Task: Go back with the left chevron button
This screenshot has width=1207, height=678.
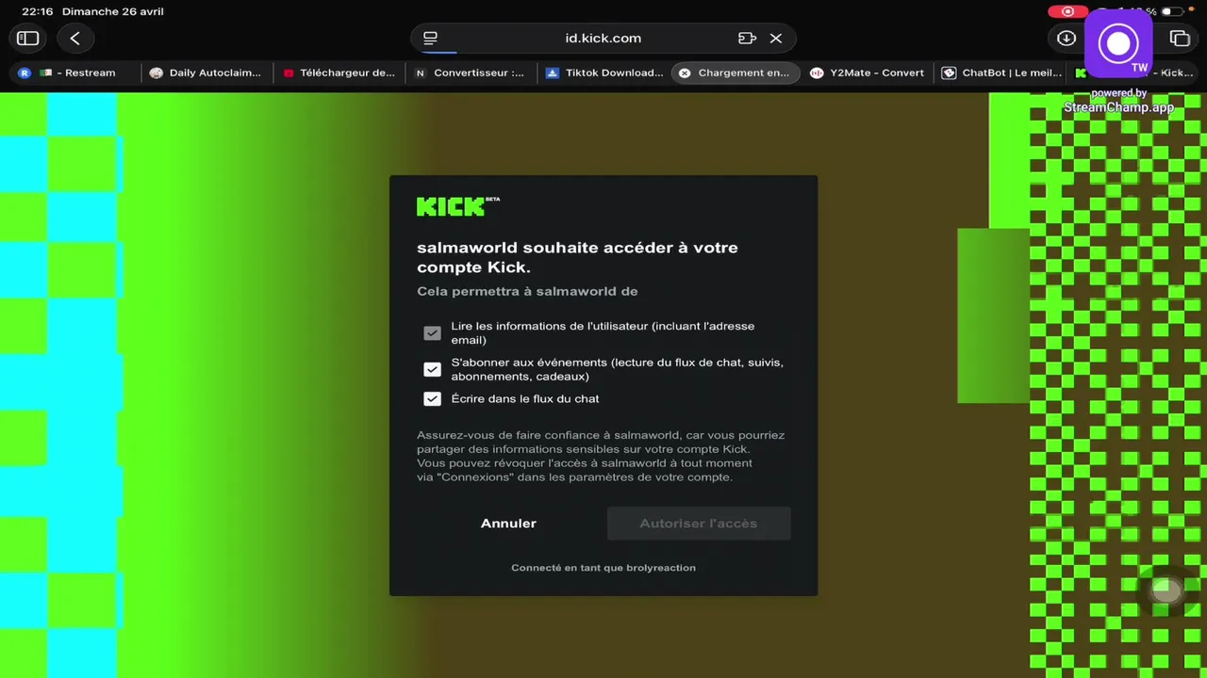Action: pyautogui.click(x=74, y=39)
